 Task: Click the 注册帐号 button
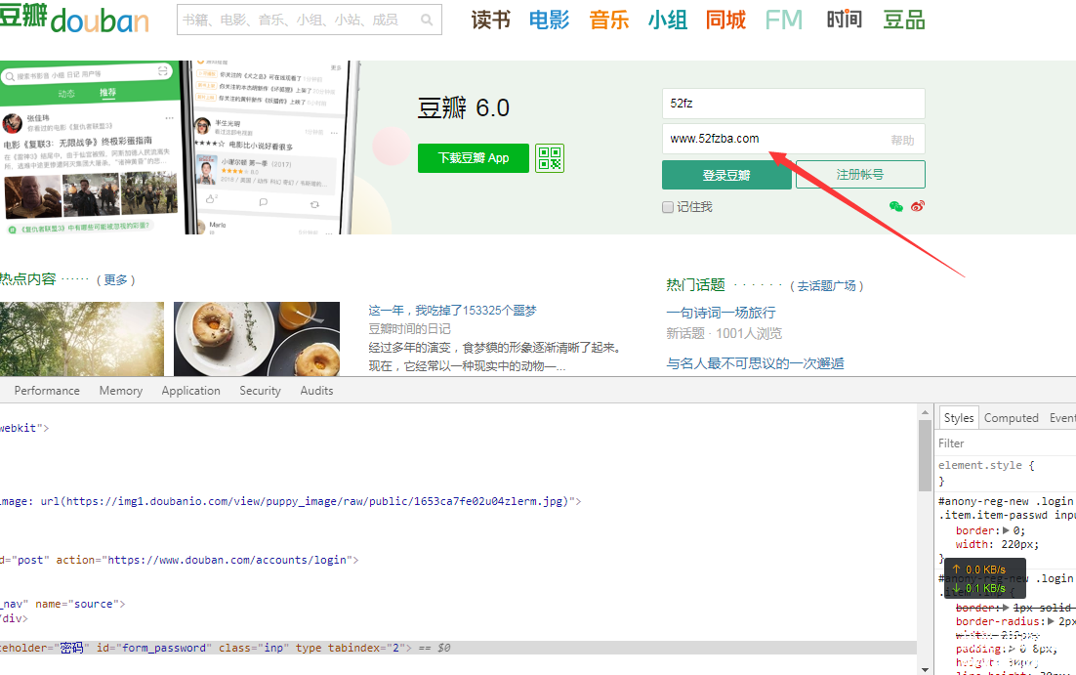[860, 175]
